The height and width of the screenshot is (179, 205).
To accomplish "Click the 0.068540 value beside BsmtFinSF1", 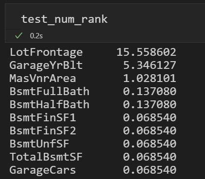I will click(x=150, y=117).
